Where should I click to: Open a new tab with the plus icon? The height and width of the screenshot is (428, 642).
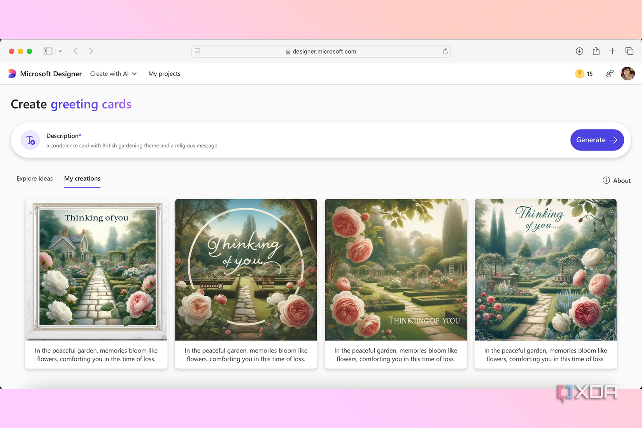tap(612, 51)
